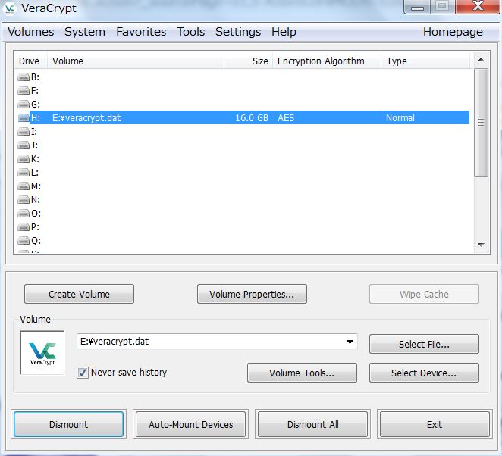Click the drive list scrollbar thumb

(481, 123)
